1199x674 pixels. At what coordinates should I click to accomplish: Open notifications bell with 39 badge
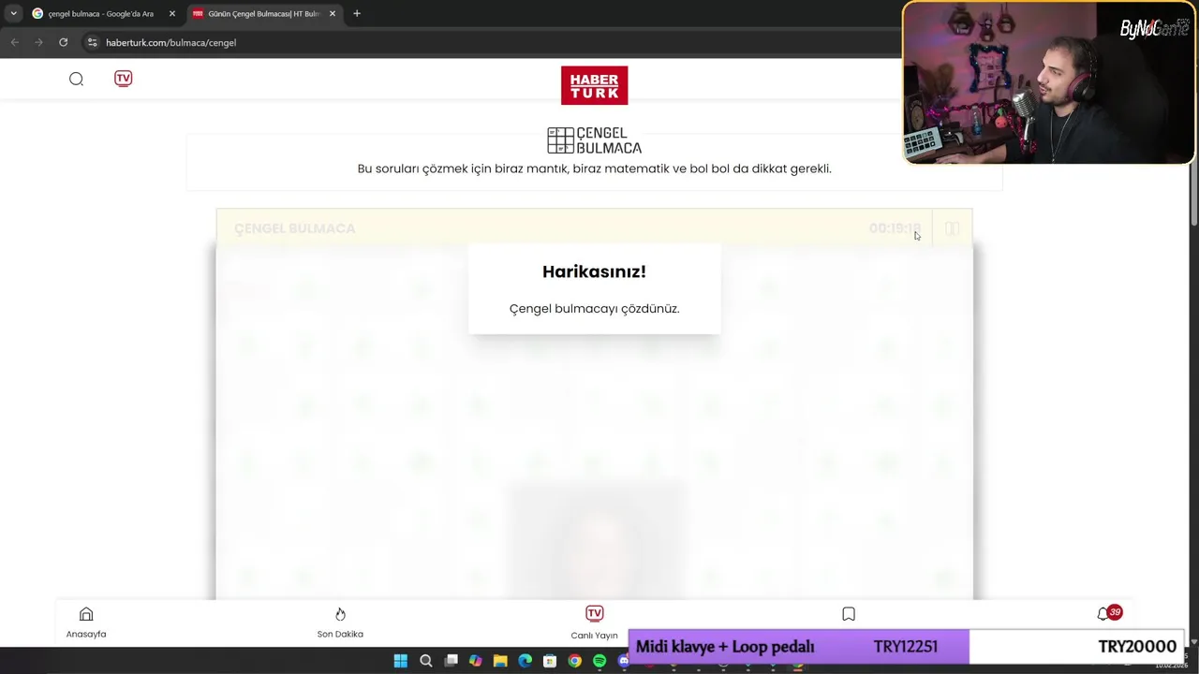tap(1108, 613)
